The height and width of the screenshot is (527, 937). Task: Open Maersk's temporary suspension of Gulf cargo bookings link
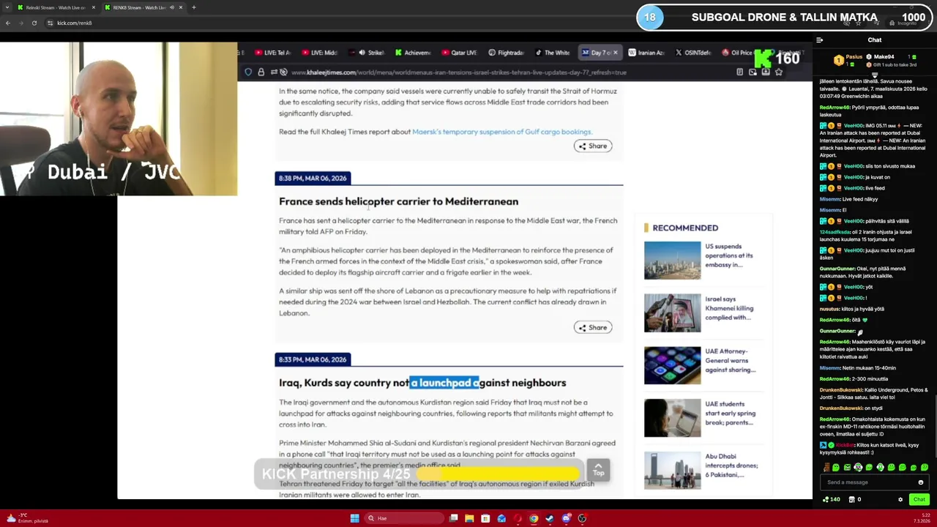(501, 132)
